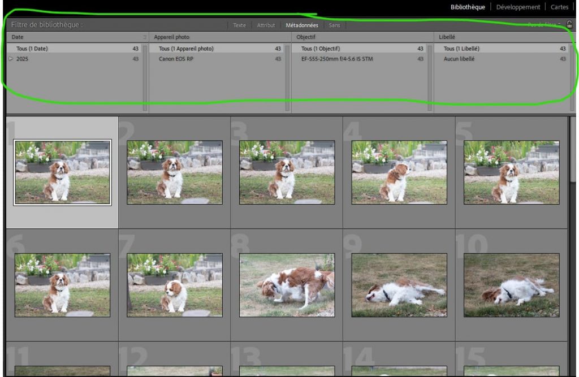Select photo thumbnail number 1
579x377 pixels.
(62, 172)
